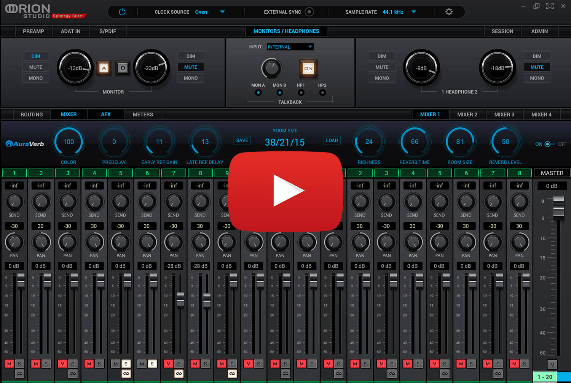Click the 1 - 20 channel range button
The height and width of the screenshot is (383, 571).
[x=545, y=377]
